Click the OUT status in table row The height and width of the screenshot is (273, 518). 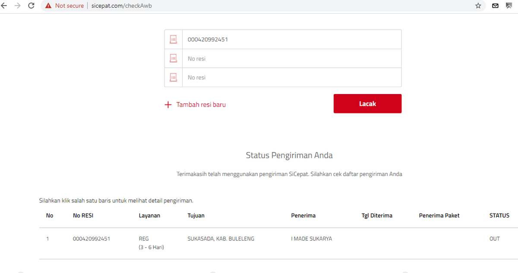pyautogui.click(x=495, y=238)
